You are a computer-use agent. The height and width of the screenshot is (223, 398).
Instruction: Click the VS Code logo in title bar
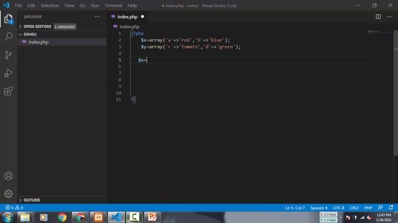coord(6,6)
